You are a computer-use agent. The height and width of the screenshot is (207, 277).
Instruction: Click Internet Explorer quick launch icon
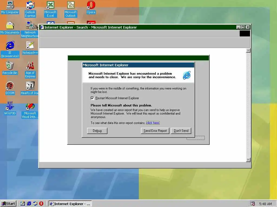29,204
